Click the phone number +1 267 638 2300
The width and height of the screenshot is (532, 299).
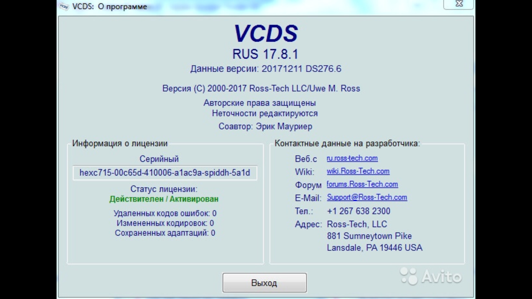tap(359, 211)
